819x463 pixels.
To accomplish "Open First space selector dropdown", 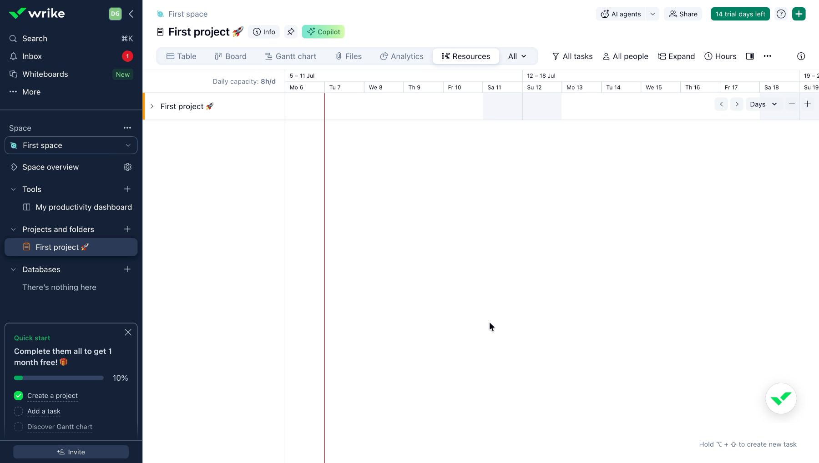I will click(x=71, y=145).
